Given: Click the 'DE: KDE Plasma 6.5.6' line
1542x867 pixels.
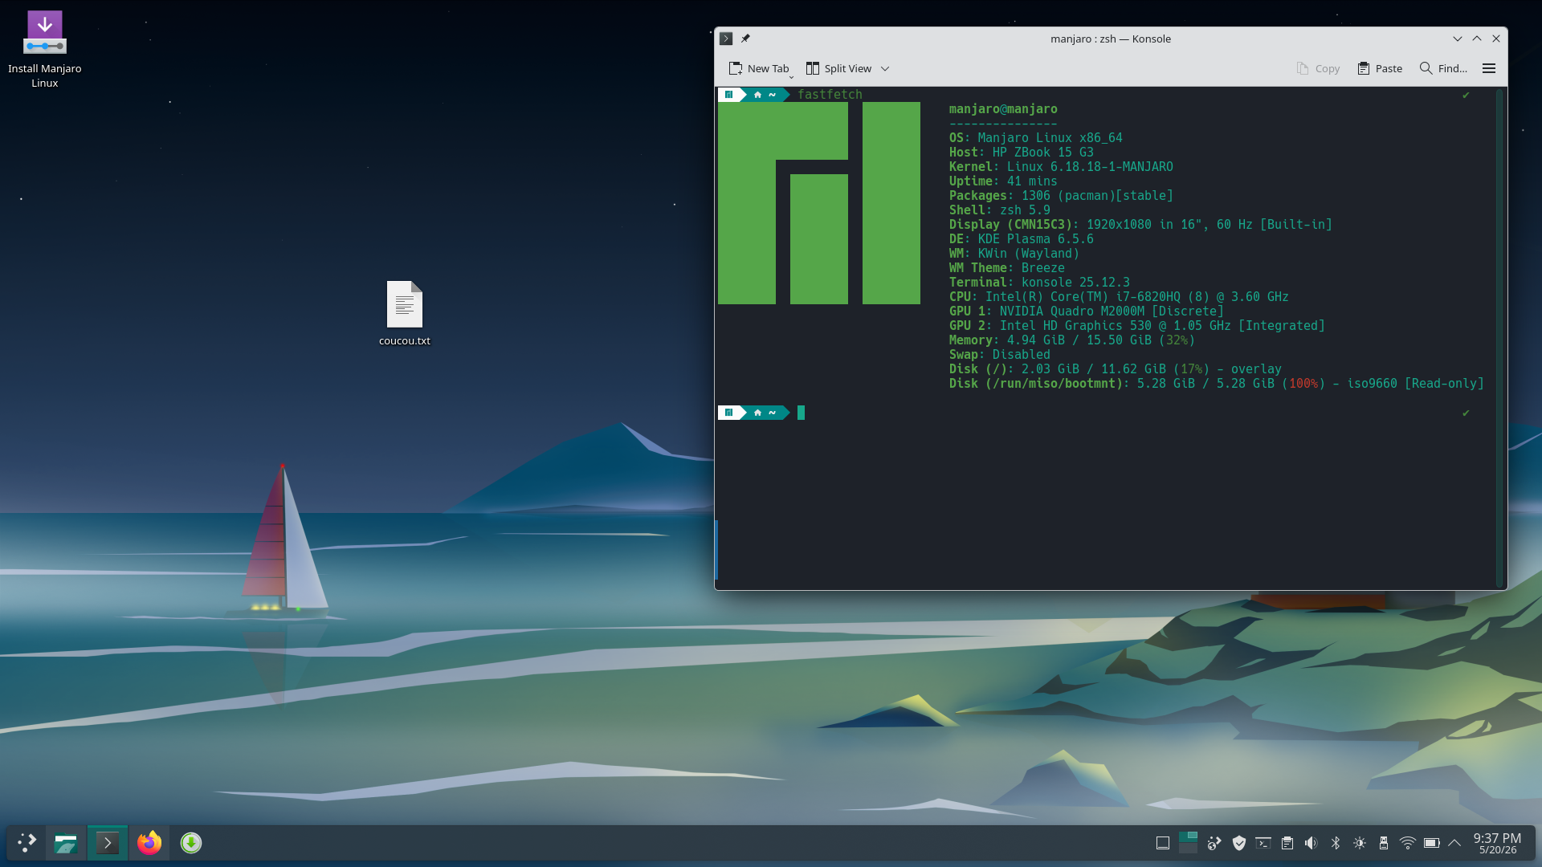Looking at the screenshot, I should click(x=1022, y=239).
